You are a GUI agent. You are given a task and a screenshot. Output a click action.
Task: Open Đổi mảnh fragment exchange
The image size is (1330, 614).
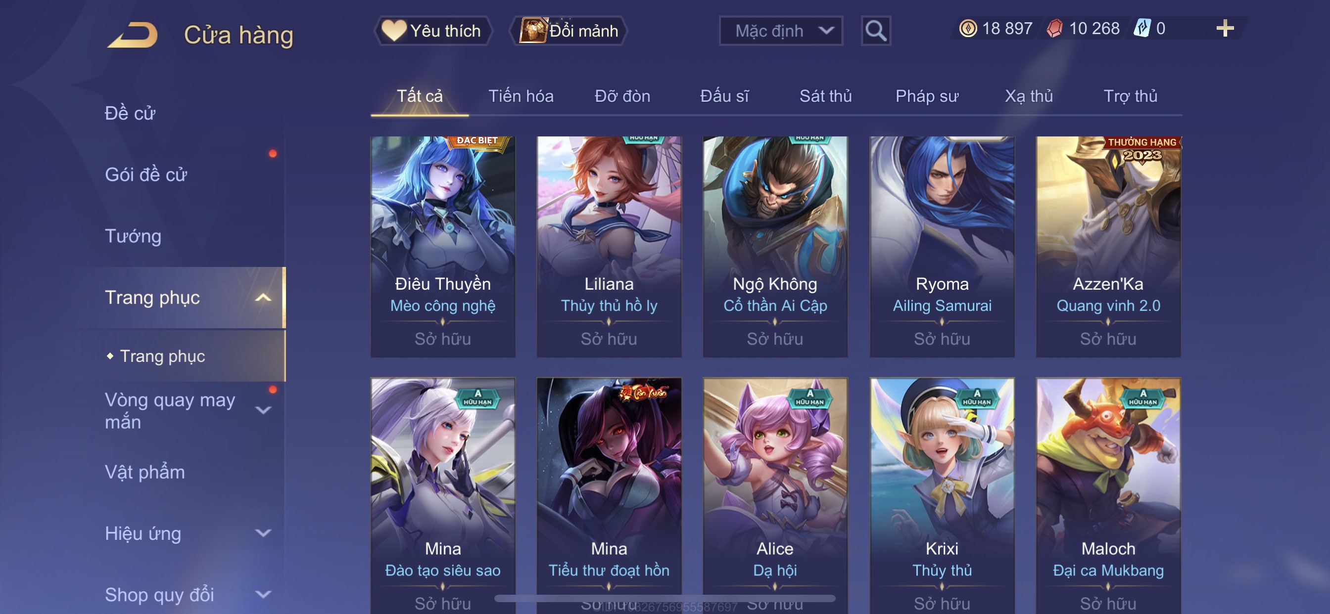point(569,31)
